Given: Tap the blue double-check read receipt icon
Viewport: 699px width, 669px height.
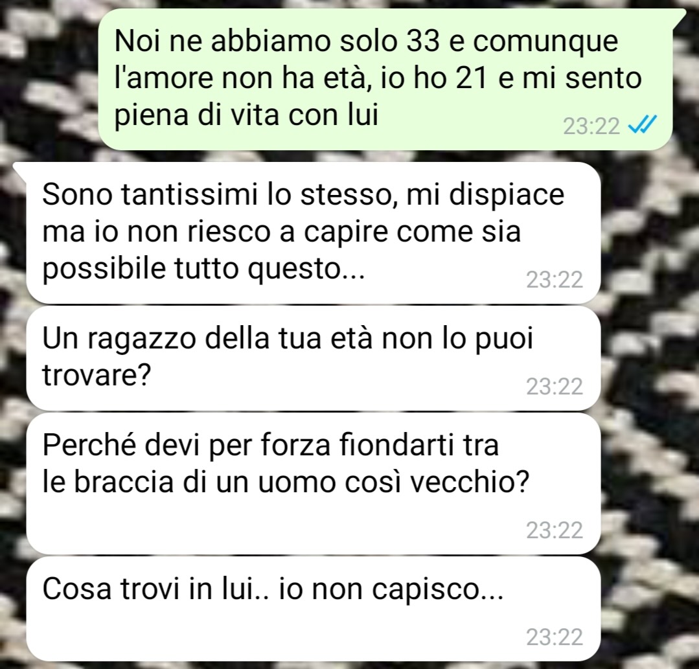Looking at the screenshot, I should click(x=642, y=125).
